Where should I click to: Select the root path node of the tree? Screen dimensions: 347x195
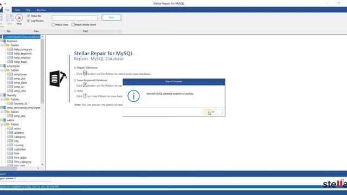click(x=22, y=37)
